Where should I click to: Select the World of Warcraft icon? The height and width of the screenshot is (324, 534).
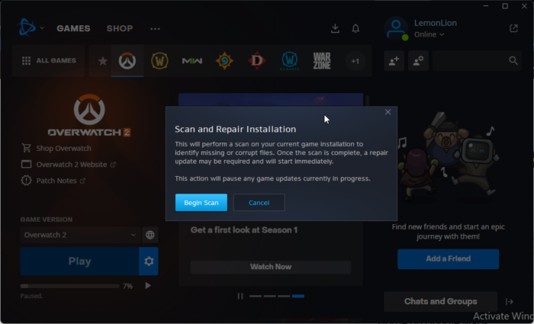pos(159,61)
